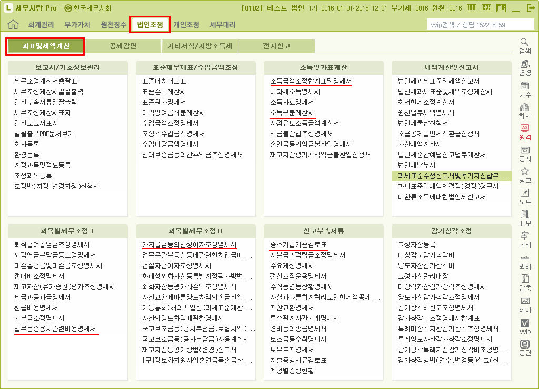Viewport: 539px width, 389px height.
Task: Launch 원격 remote support icon
Action: coord(525,132)
